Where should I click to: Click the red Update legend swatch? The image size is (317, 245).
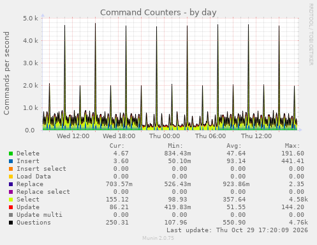pyautogui.click(x=11, y=207)
